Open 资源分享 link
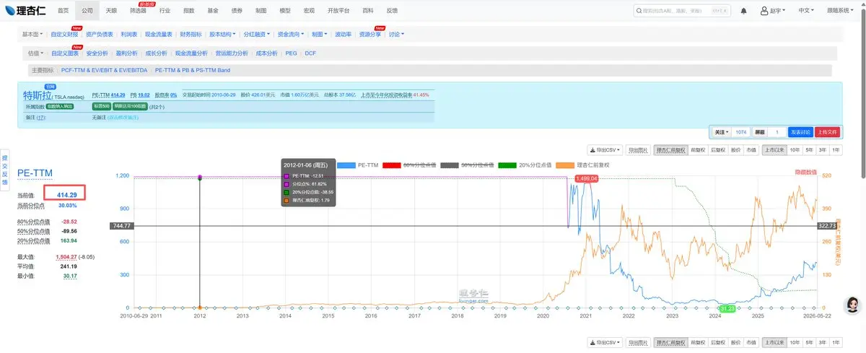 click(369, 34)
